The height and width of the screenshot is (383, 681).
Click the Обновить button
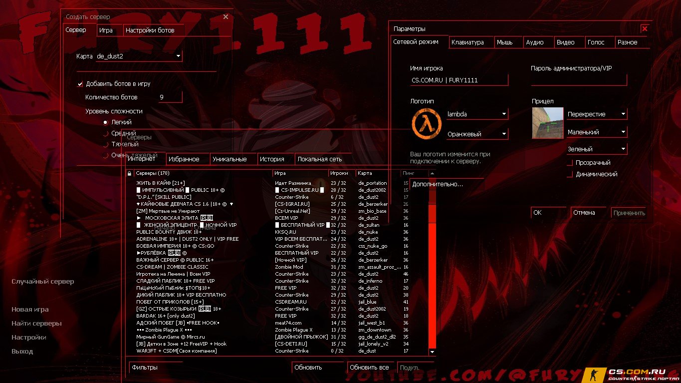point(317,368)
